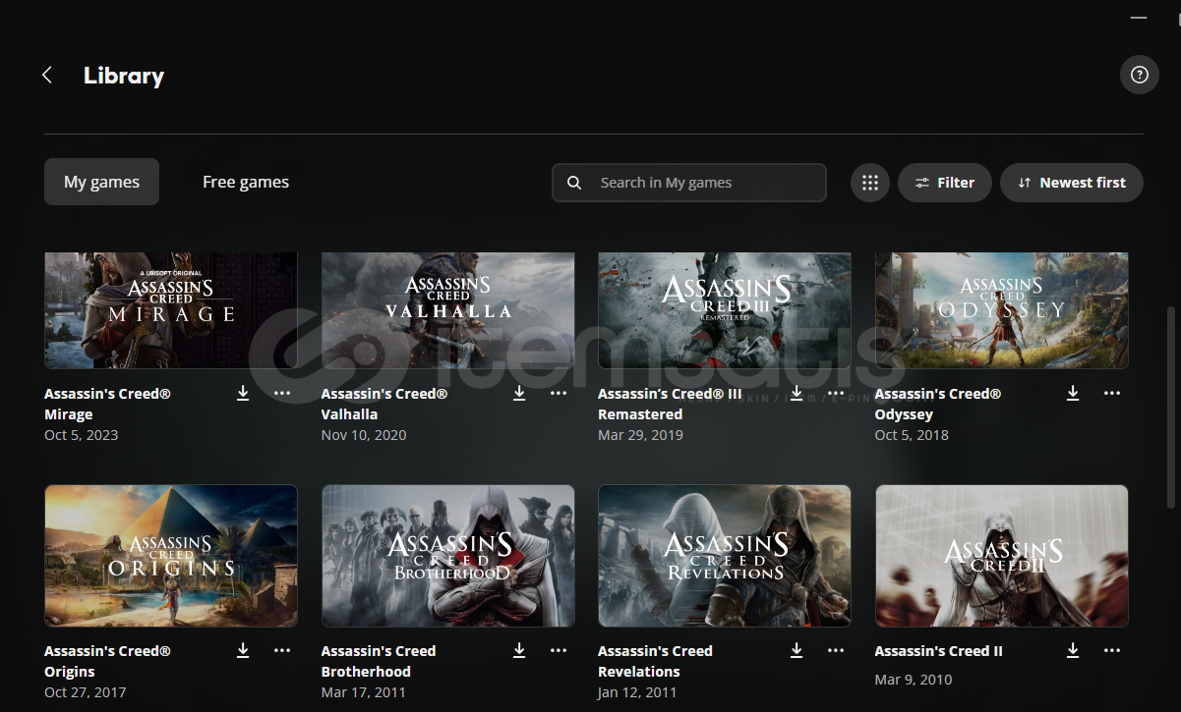Click download icon for Assassin's Creed Odyssey

1073,394
